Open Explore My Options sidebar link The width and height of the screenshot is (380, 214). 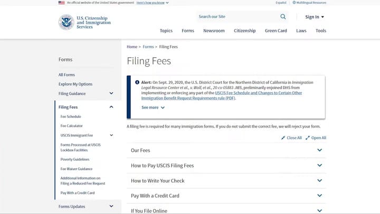click(75, 84)
